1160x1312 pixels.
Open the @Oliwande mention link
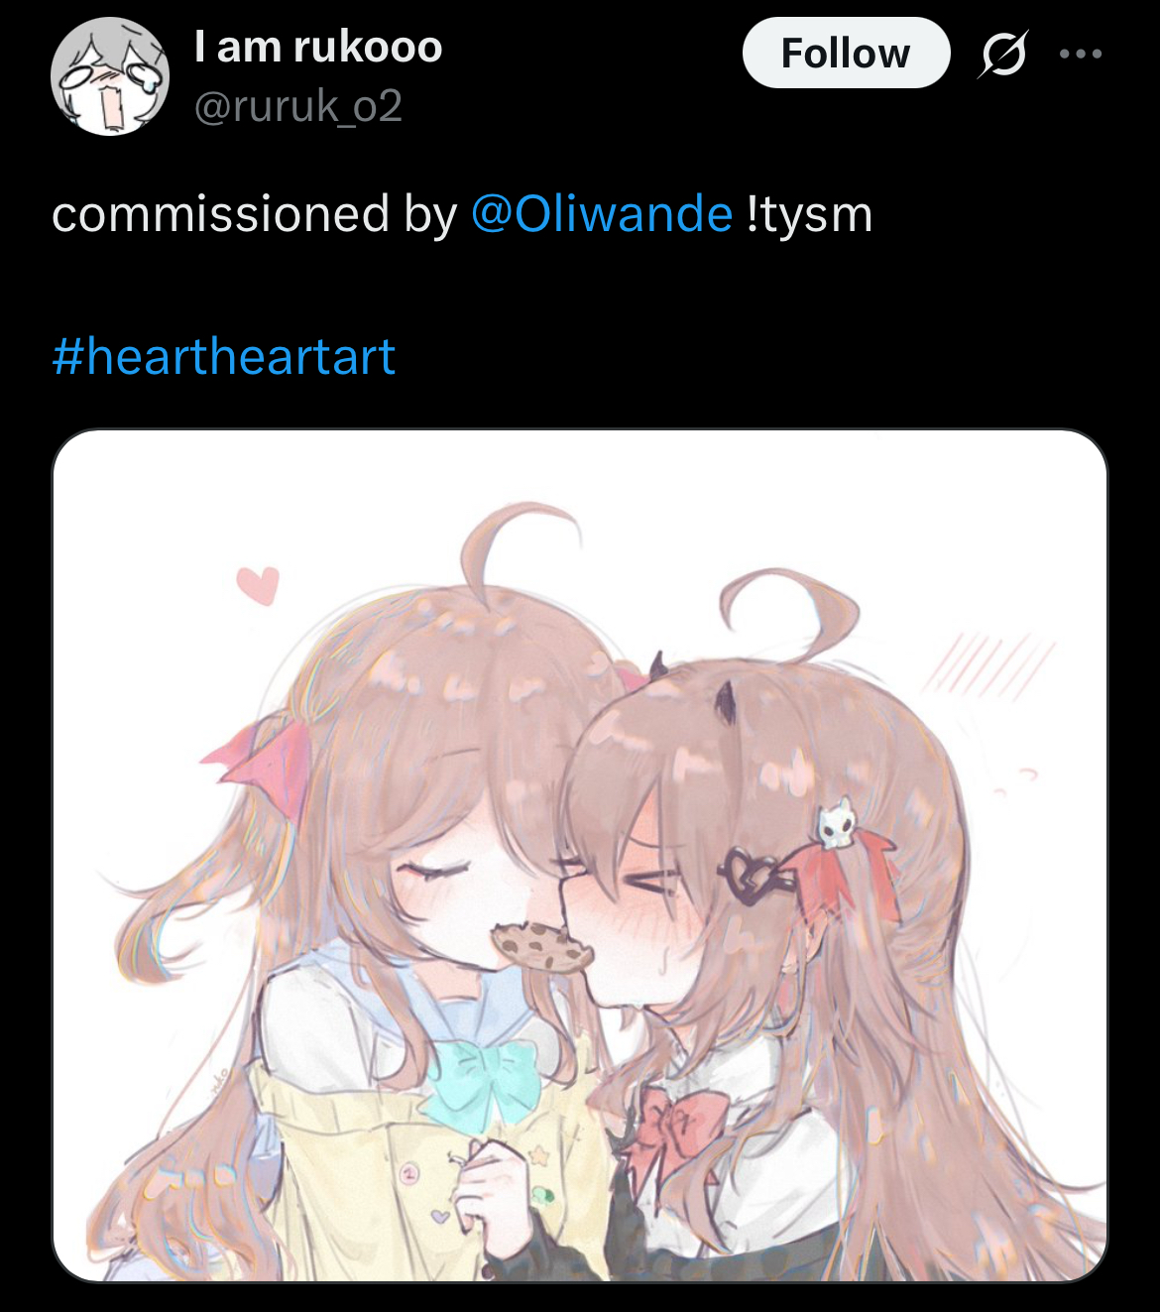point(602,213)
